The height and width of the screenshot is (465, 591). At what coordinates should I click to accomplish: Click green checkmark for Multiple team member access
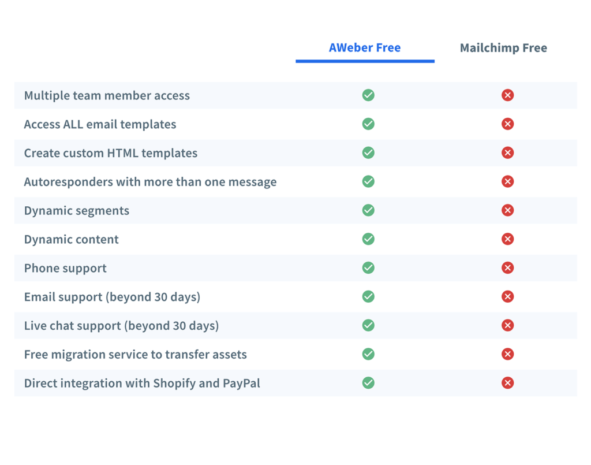368,95
